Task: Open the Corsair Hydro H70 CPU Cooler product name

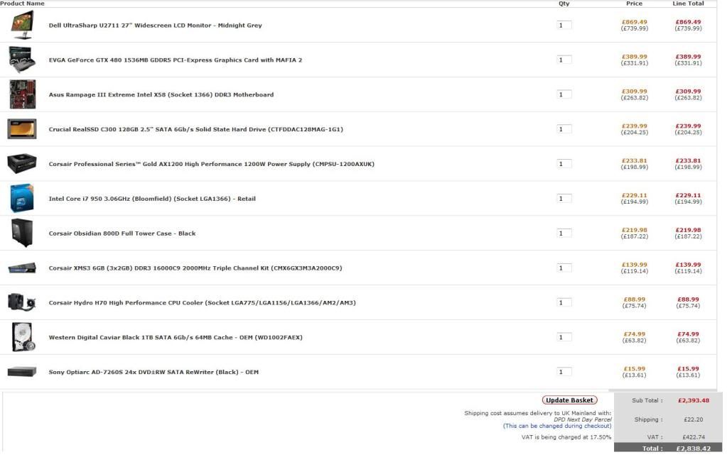Action: click(x=202, y=303)
